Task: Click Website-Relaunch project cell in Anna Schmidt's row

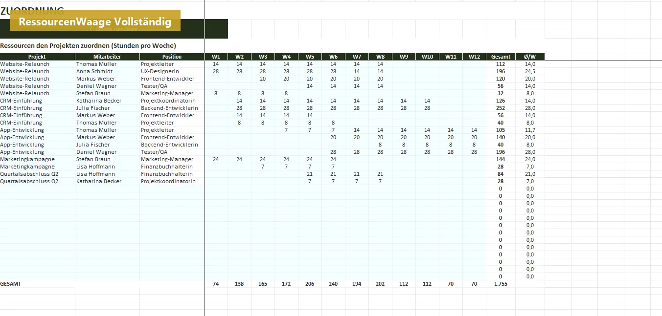Action: [37, 71]
